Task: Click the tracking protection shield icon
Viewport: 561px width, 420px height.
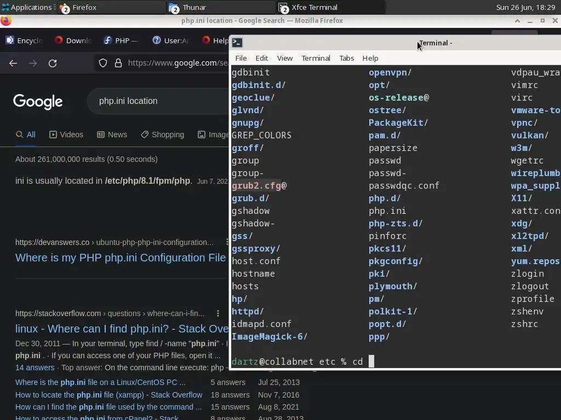Action: (x=103, y=63)
